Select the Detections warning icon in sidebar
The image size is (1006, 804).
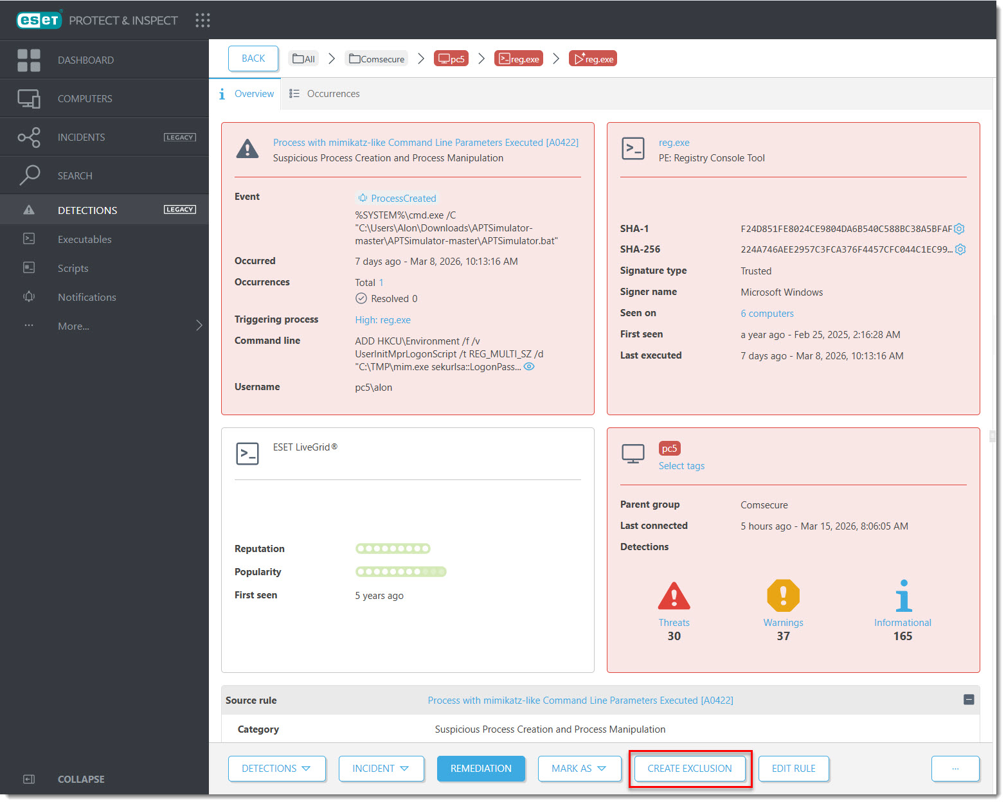(x=29, y=210)
